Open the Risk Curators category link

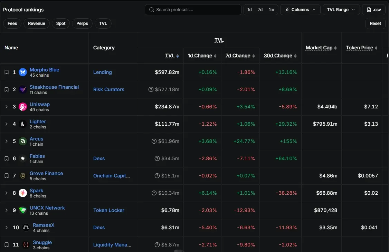pyautogui.click(x=109, y=89)
